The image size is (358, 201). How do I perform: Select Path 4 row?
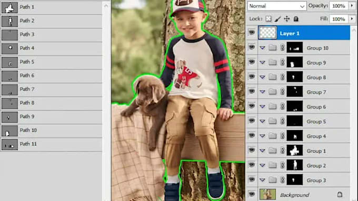(52, 48)
